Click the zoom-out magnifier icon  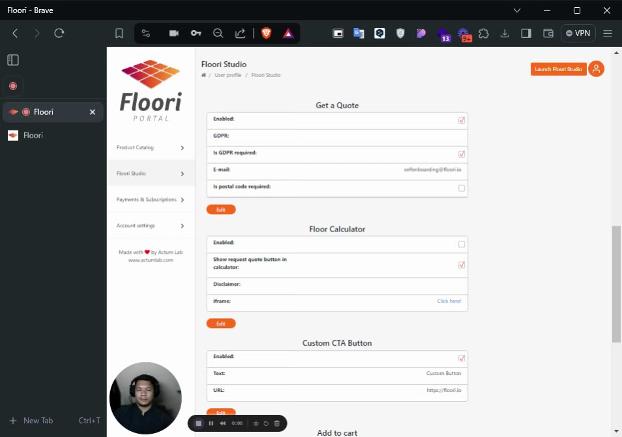pyautogui.click(x=218, y=33)
